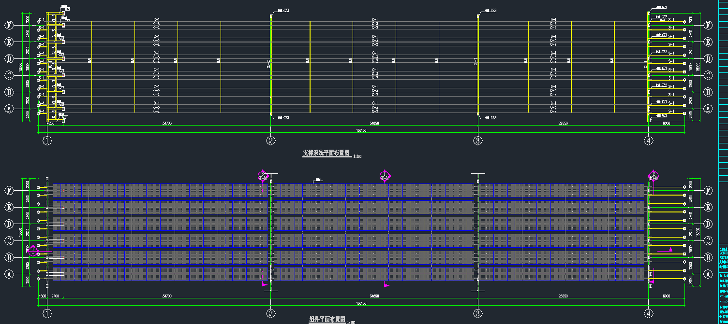The image size is (728, 324).
Task: Click the 6000 dimension right of upper plan
Action: pyautogui.click(x=666, y=124)
